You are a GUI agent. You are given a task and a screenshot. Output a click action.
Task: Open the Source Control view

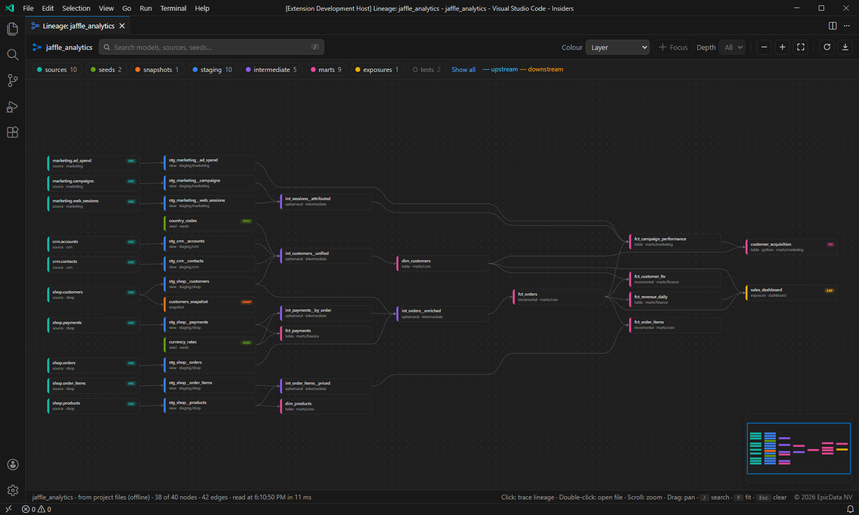click(12, 80)
